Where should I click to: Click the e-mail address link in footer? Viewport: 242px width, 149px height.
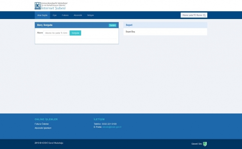coord(112,127)
